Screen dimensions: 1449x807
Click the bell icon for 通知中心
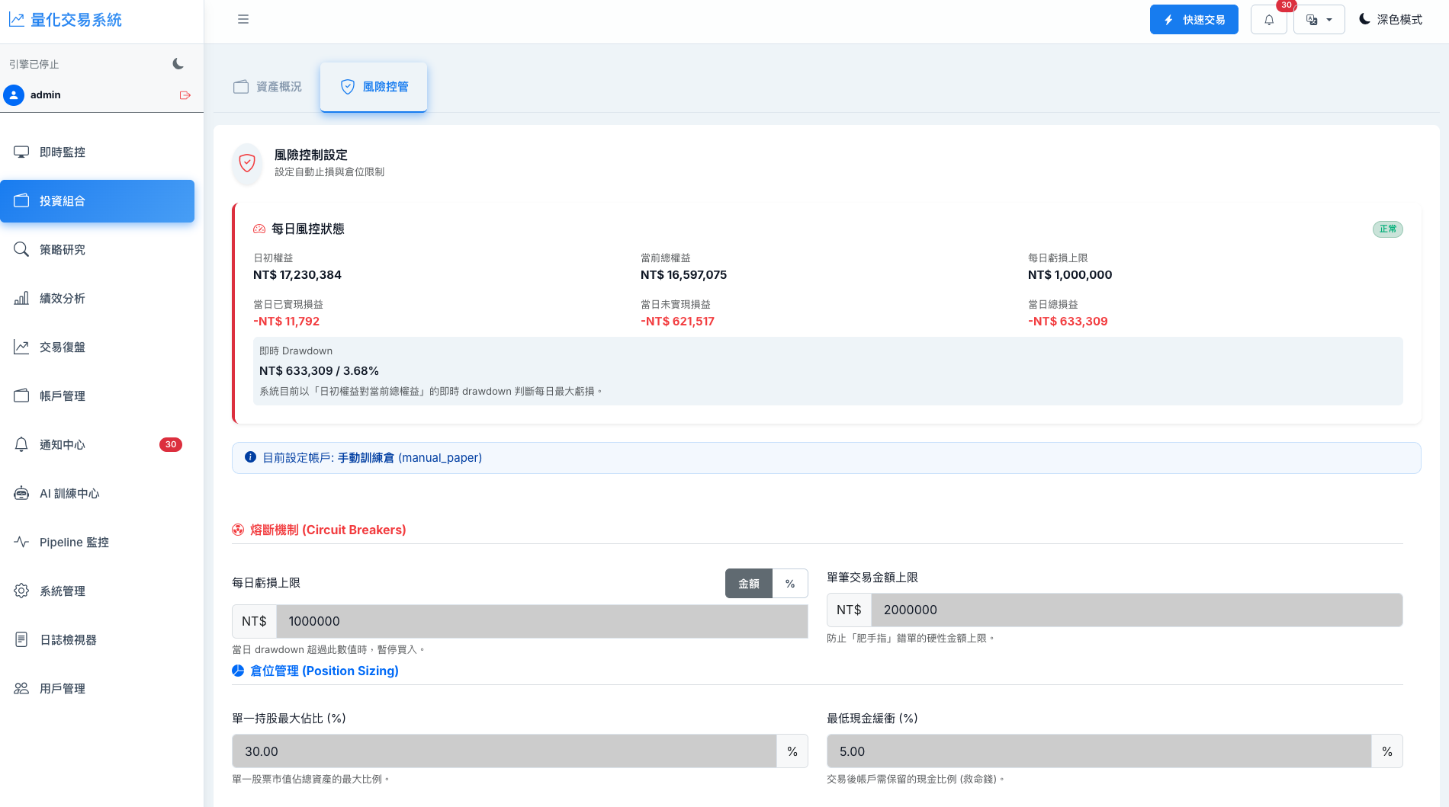21,444
